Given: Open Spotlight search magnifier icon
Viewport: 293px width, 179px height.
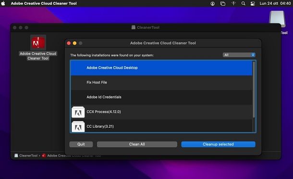Looking at the screenshot, I should coord(243,3).
